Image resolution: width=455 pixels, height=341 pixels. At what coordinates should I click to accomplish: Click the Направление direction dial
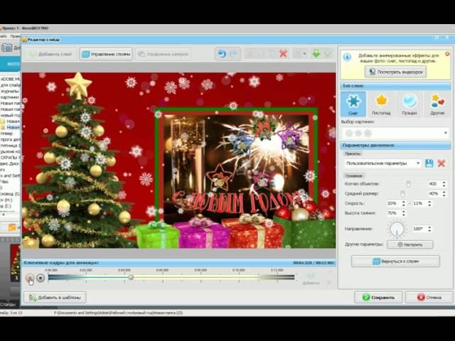click(x=397, y=229)
